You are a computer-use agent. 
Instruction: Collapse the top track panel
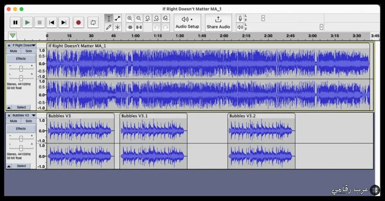[x=8, y=107]
